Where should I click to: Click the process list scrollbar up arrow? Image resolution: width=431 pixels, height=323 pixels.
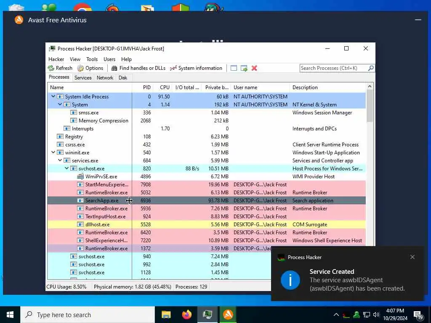coord(370,87)
